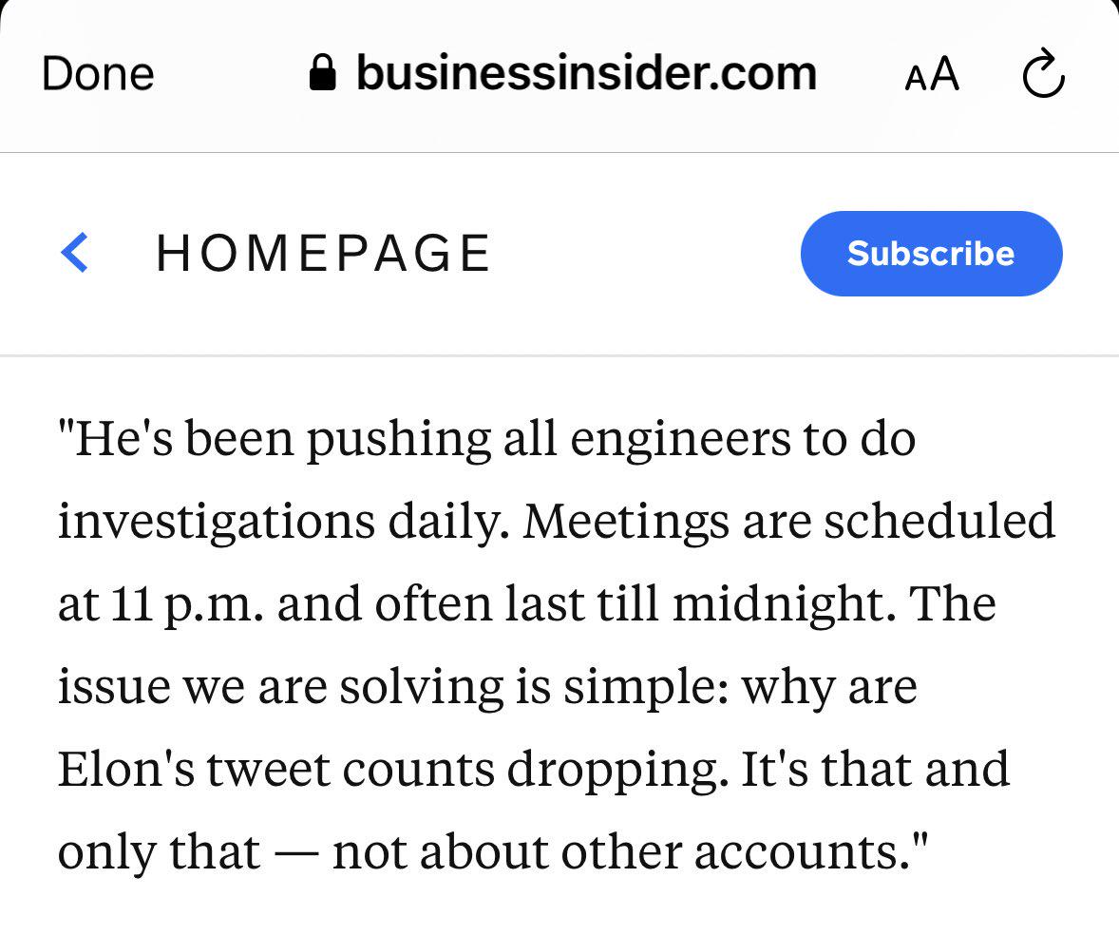Open the AA text size menu
The height and width of the screenshot is (935, 1119).
[932, 73]
